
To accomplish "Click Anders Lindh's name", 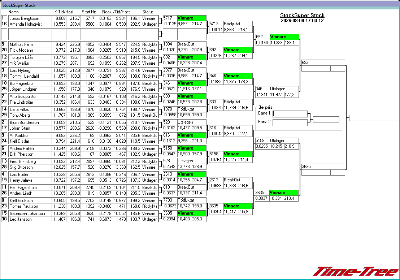I will tap(30, 194).
